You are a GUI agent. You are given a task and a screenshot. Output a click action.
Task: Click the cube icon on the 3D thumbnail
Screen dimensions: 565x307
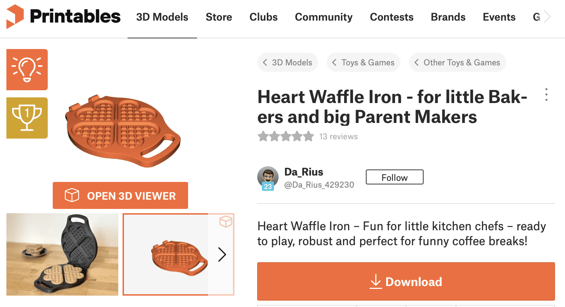pyautogui.click(x=226, y=221)
